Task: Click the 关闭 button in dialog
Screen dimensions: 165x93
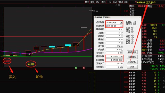Action: 132,67
